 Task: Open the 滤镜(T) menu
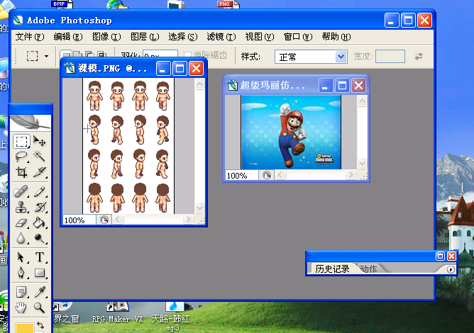tap(221, 37)
